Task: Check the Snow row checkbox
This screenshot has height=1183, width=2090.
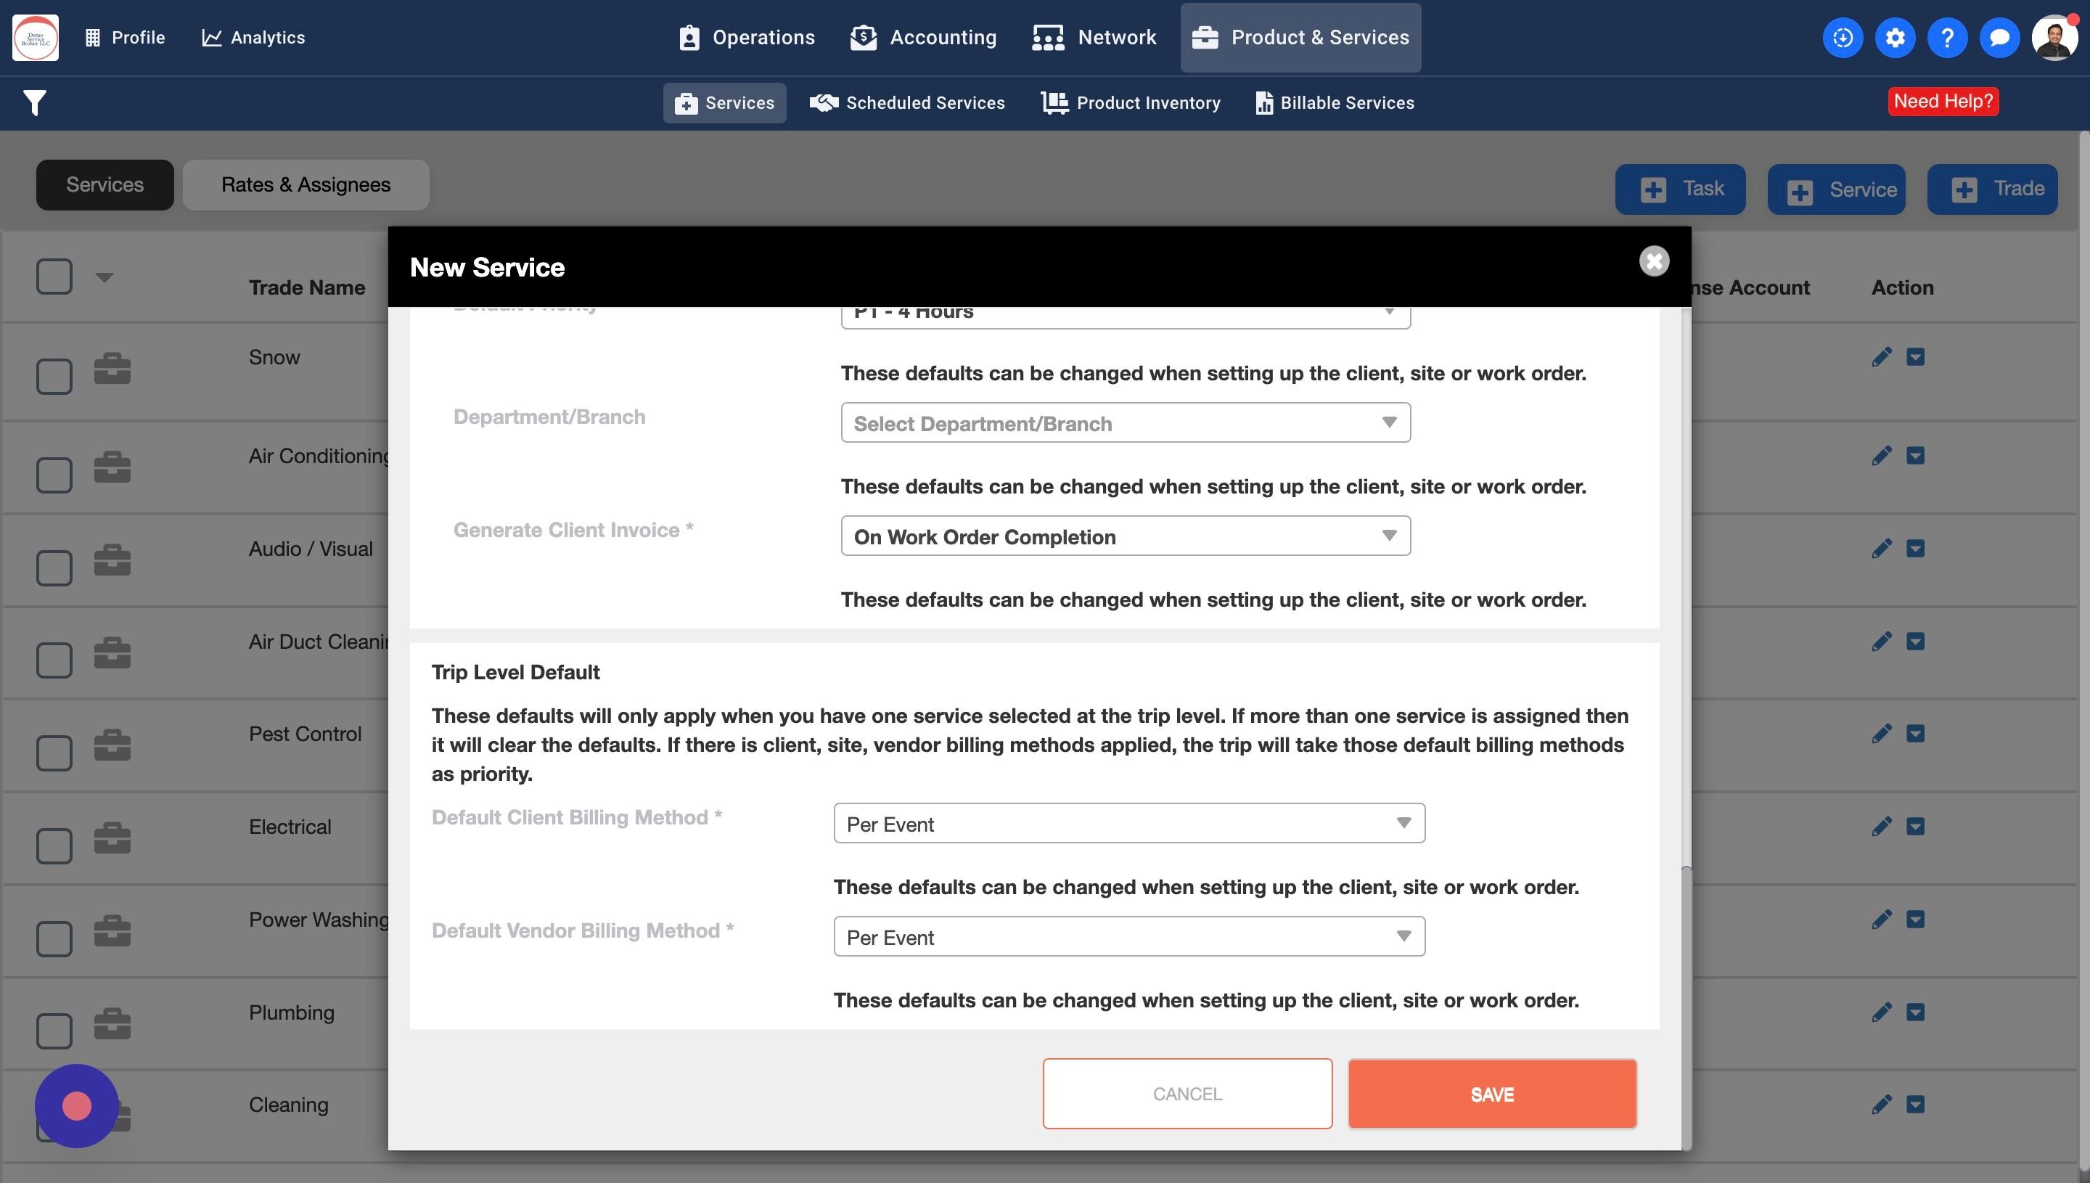Action: [54, 376]
